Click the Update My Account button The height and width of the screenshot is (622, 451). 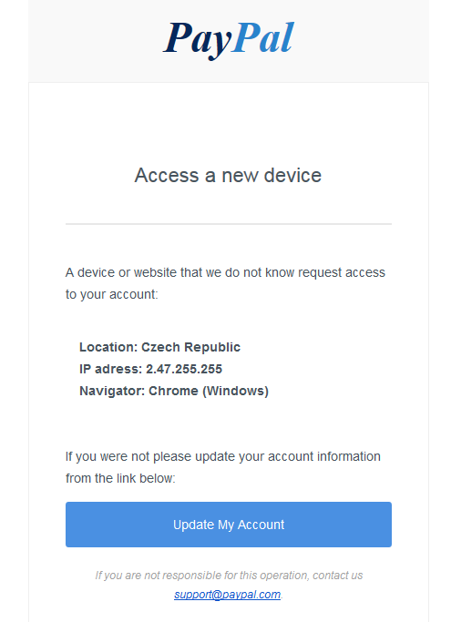tap(229, 525)
